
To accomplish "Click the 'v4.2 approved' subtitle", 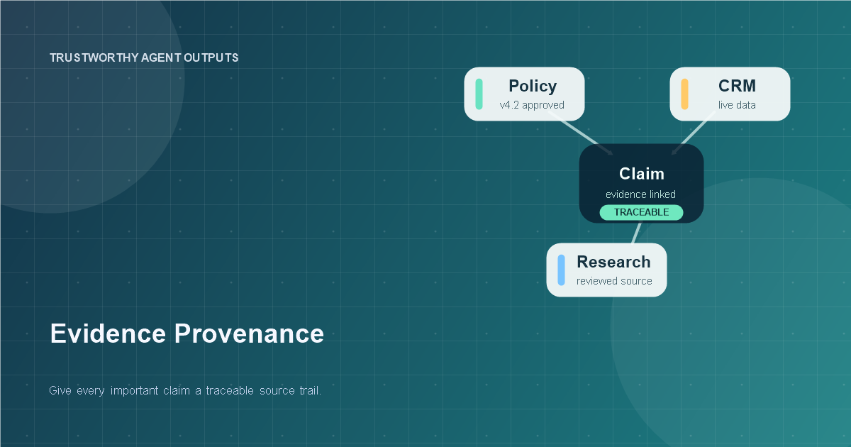I will (x=532, y=105).
